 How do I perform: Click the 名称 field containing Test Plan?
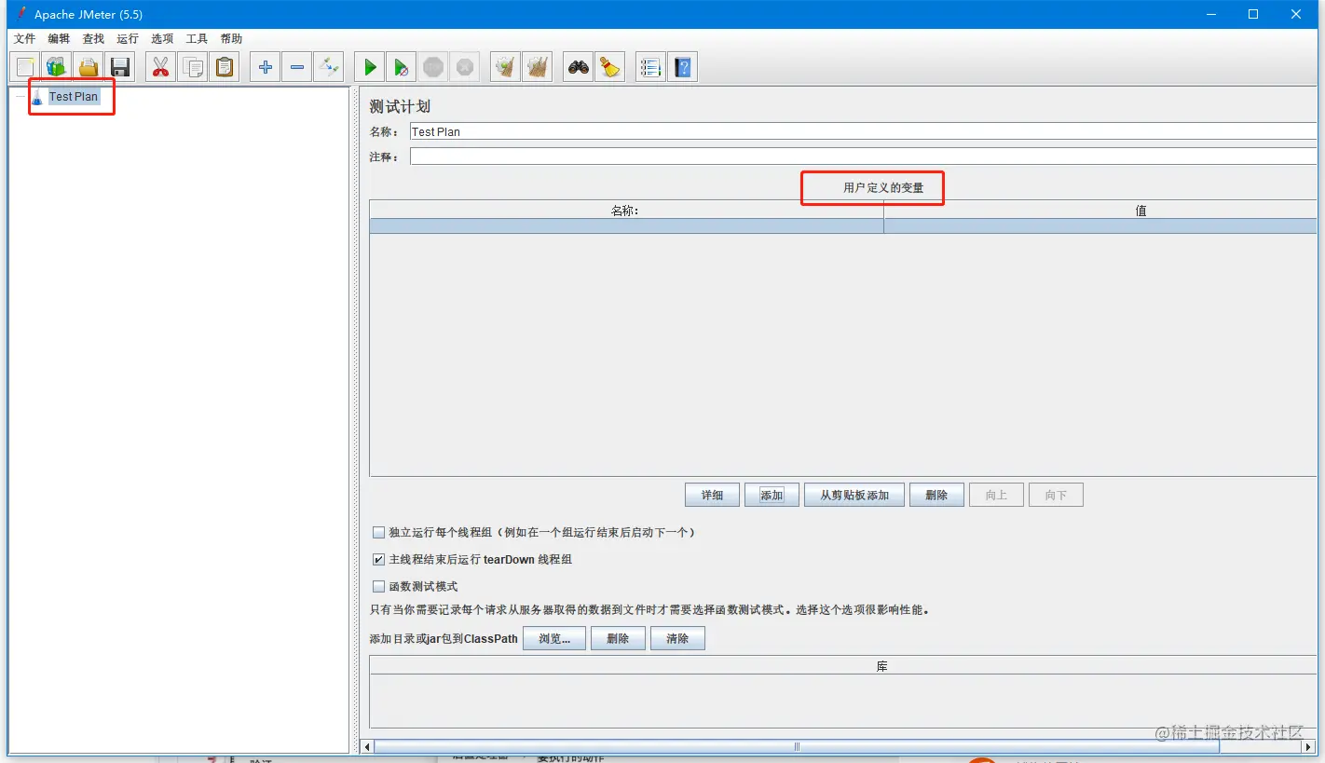coord(863,131)
